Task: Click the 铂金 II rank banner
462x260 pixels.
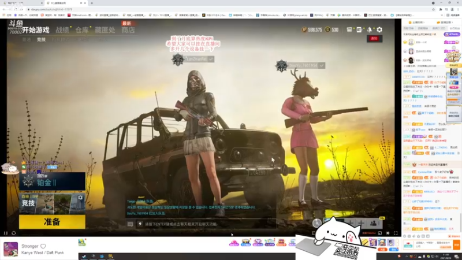Action: point(52,181)
